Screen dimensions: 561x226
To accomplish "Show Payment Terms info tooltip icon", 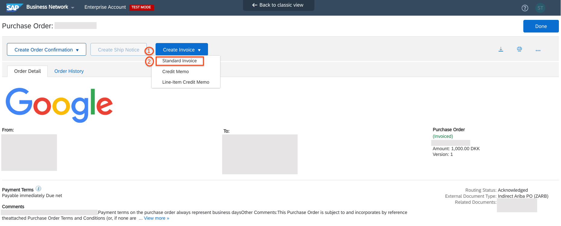I will (38, 189).
